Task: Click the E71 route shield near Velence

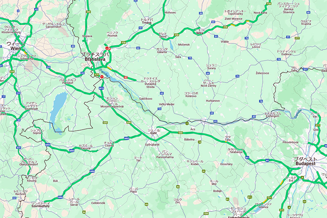Action: coord(269,198)
